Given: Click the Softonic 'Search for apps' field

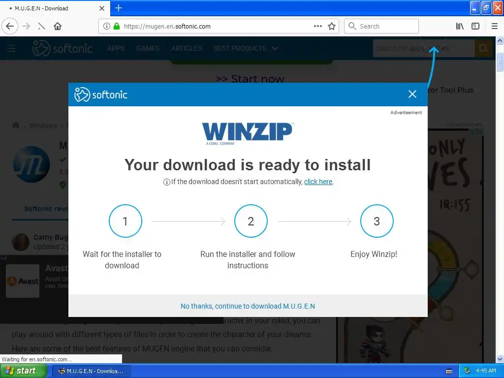Looking at the screenshot, I should 424,48.
